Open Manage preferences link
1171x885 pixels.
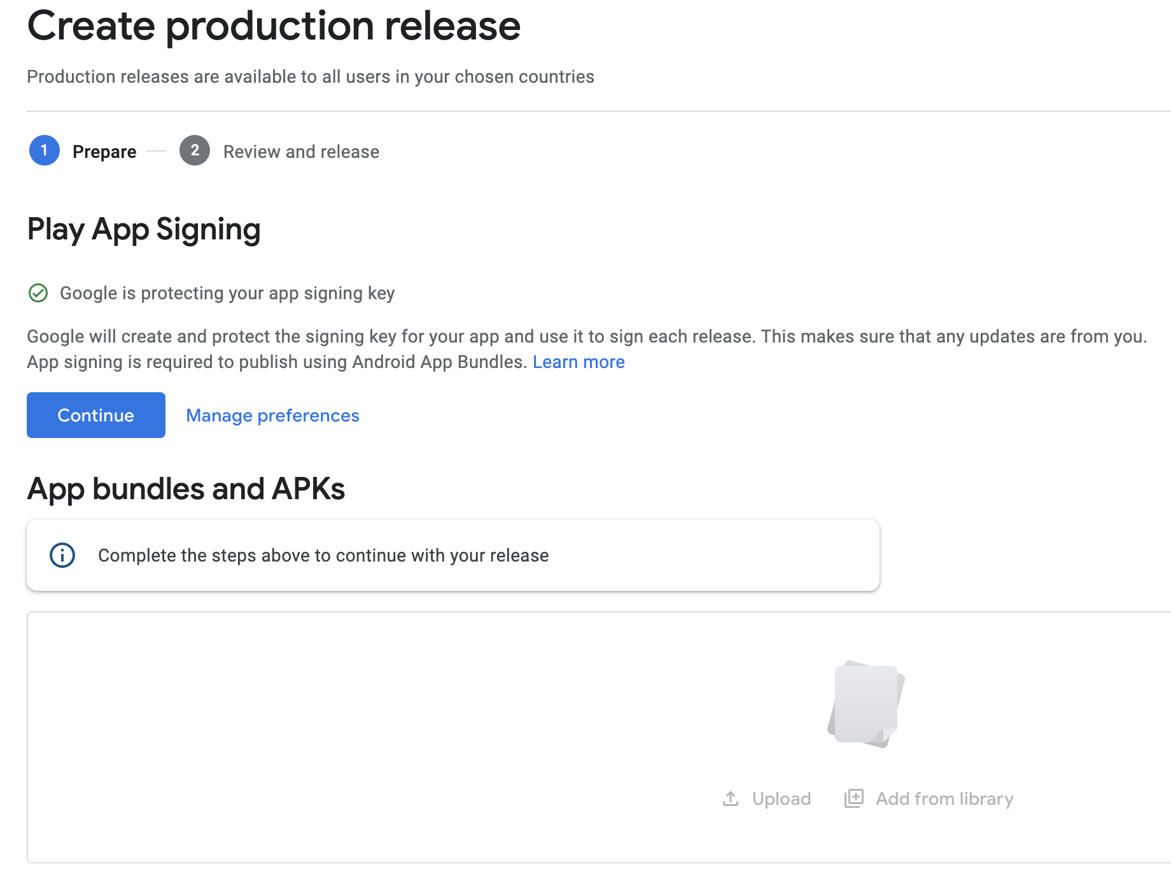[272, 415]
